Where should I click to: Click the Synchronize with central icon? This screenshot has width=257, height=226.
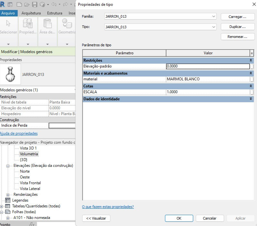[x=42, y=5]
